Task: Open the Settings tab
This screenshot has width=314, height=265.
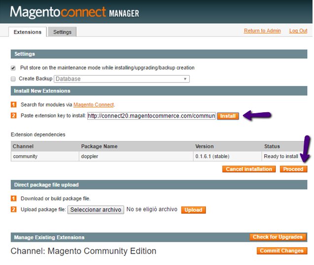Action: click(x=62, y=32)
